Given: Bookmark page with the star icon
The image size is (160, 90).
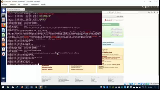Looking at the screenshot, I should pos(112,12).
